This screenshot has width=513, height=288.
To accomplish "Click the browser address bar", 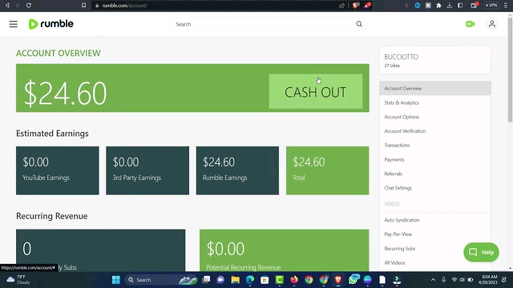I will [216, 5].
